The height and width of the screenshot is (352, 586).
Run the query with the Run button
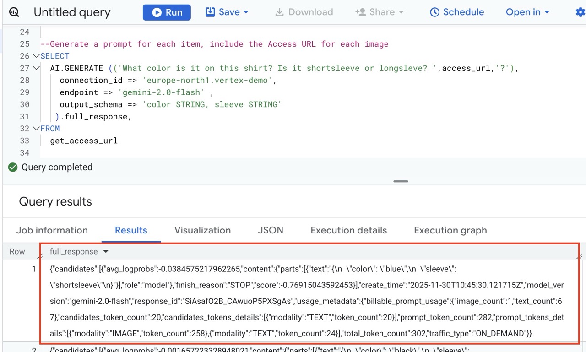[x=167, y=12]
